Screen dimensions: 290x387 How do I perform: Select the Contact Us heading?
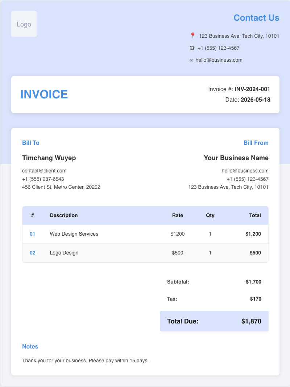pos(256,18)
